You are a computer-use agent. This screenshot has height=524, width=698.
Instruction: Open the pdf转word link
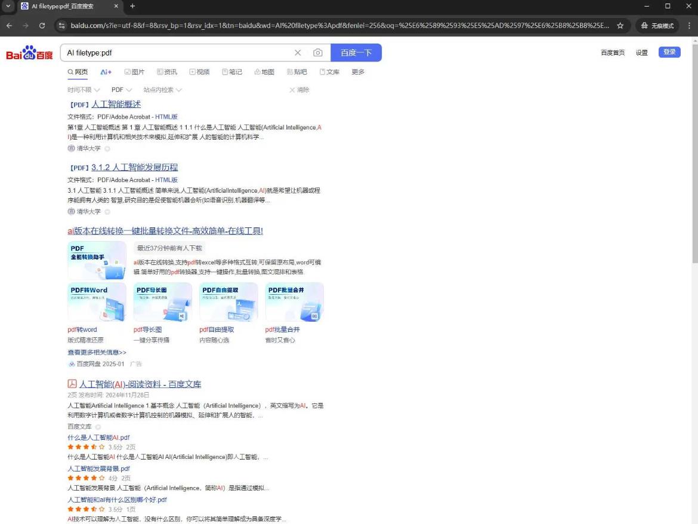pos(82,329)
